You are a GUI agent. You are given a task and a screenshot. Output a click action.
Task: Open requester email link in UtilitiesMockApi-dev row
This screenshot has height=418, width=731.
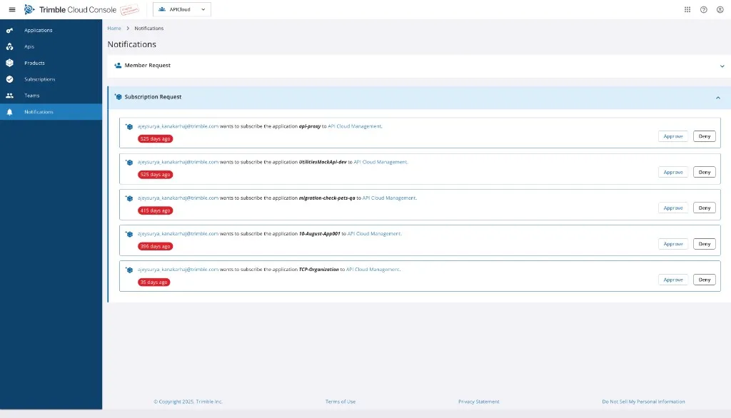click(x=178, y=162)
